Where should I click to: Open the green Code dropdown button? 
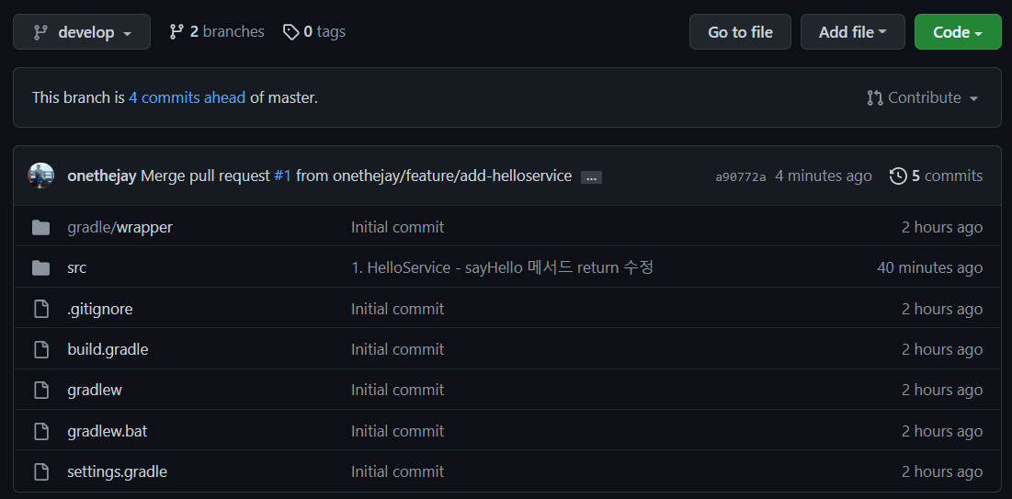point(958,31)
